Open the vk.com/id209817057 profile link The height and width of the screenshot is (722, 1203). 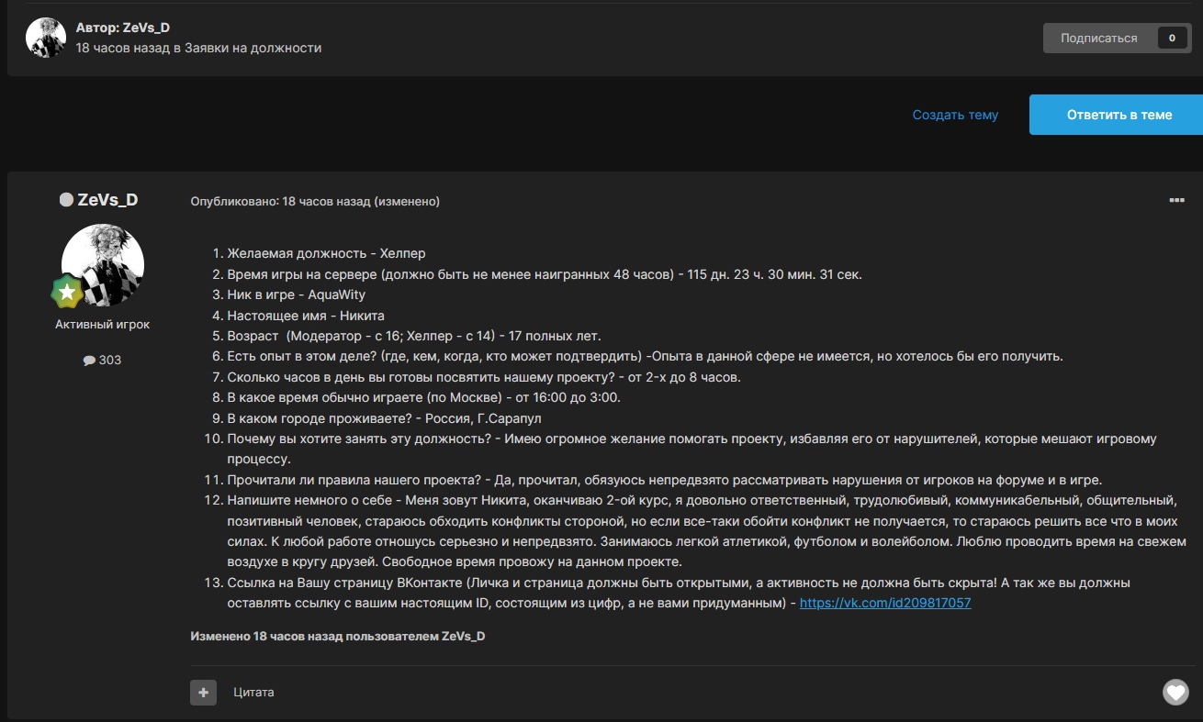tap(885, 603)
